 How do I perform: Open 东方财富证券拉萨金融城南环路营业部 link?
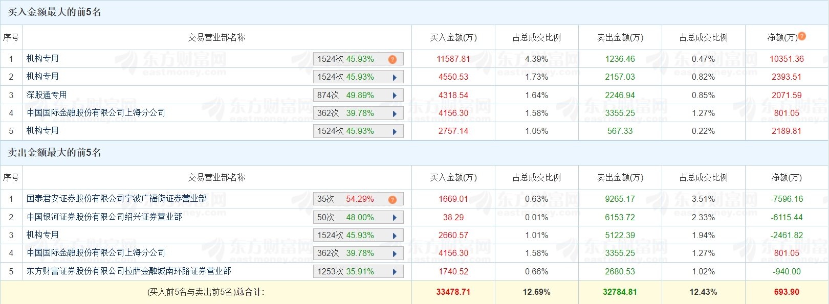click(x=129, y=271)
